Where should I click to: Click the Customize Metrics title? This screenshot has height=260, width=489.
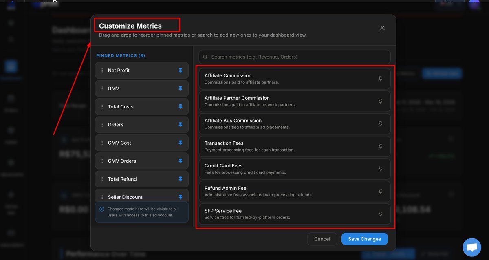[x=130, y=26]
